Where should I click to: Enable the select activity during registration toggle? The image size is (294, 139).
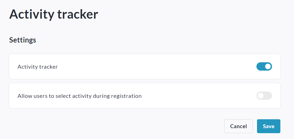264,96
